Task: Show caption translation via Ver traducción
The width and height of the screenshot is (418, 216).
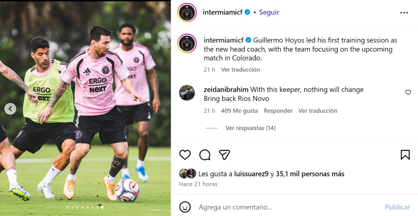Action: [x=240, y=70]
